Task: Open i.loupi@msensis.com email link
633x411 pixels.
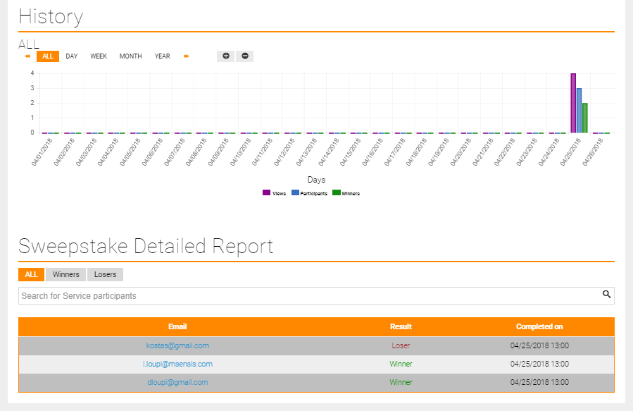Action: coord(177,364)
